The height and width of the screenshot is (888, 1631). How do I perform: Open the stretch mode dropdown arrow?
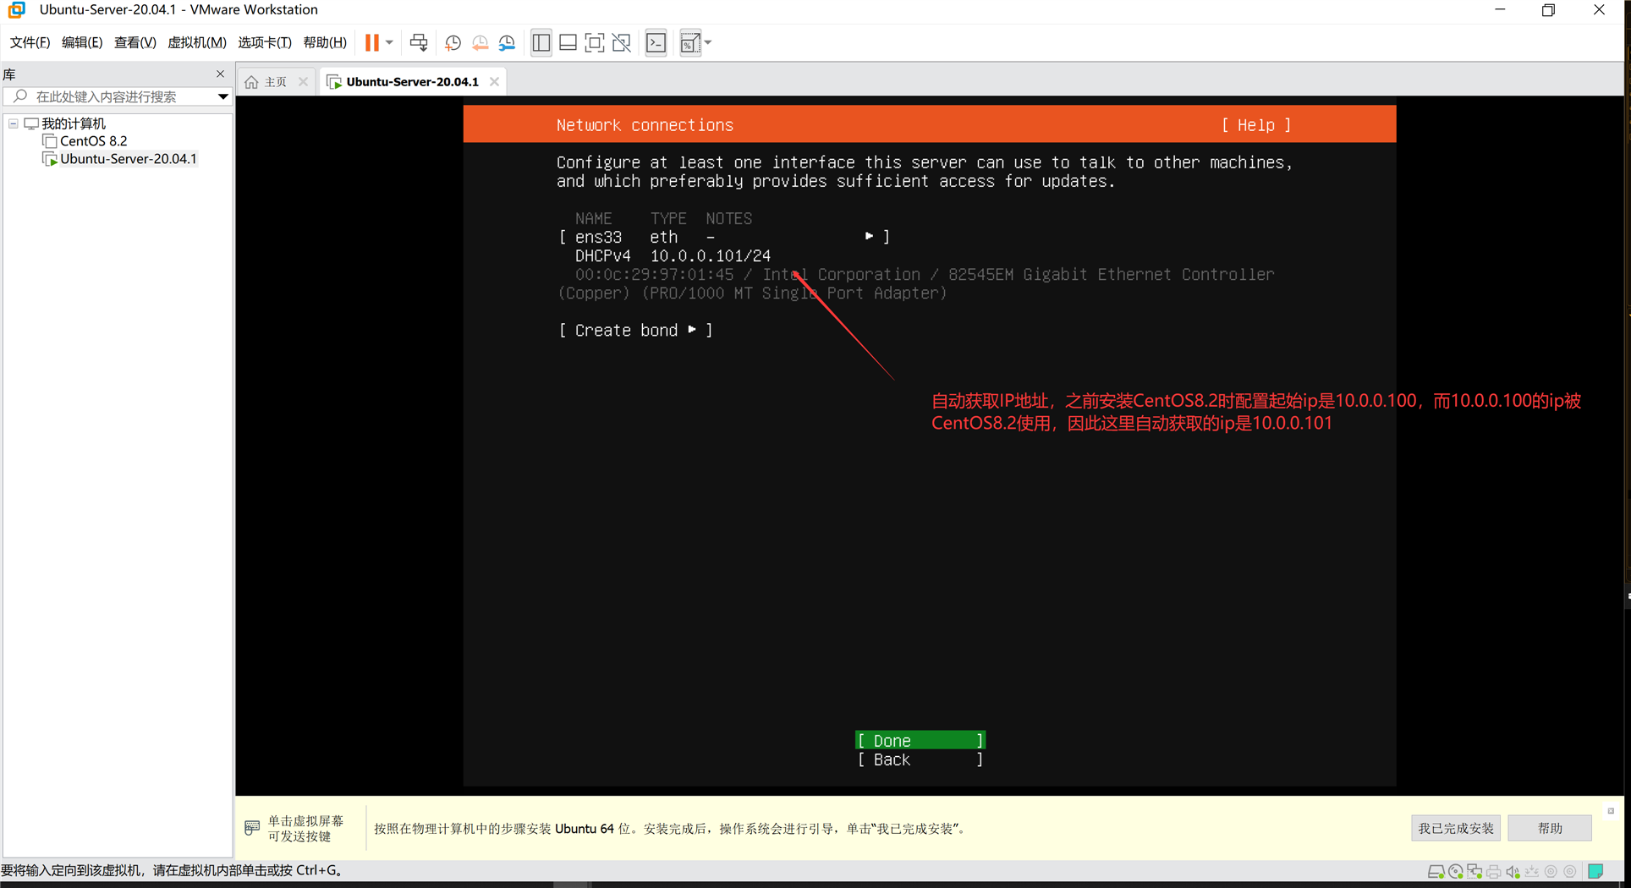(708, 42)
